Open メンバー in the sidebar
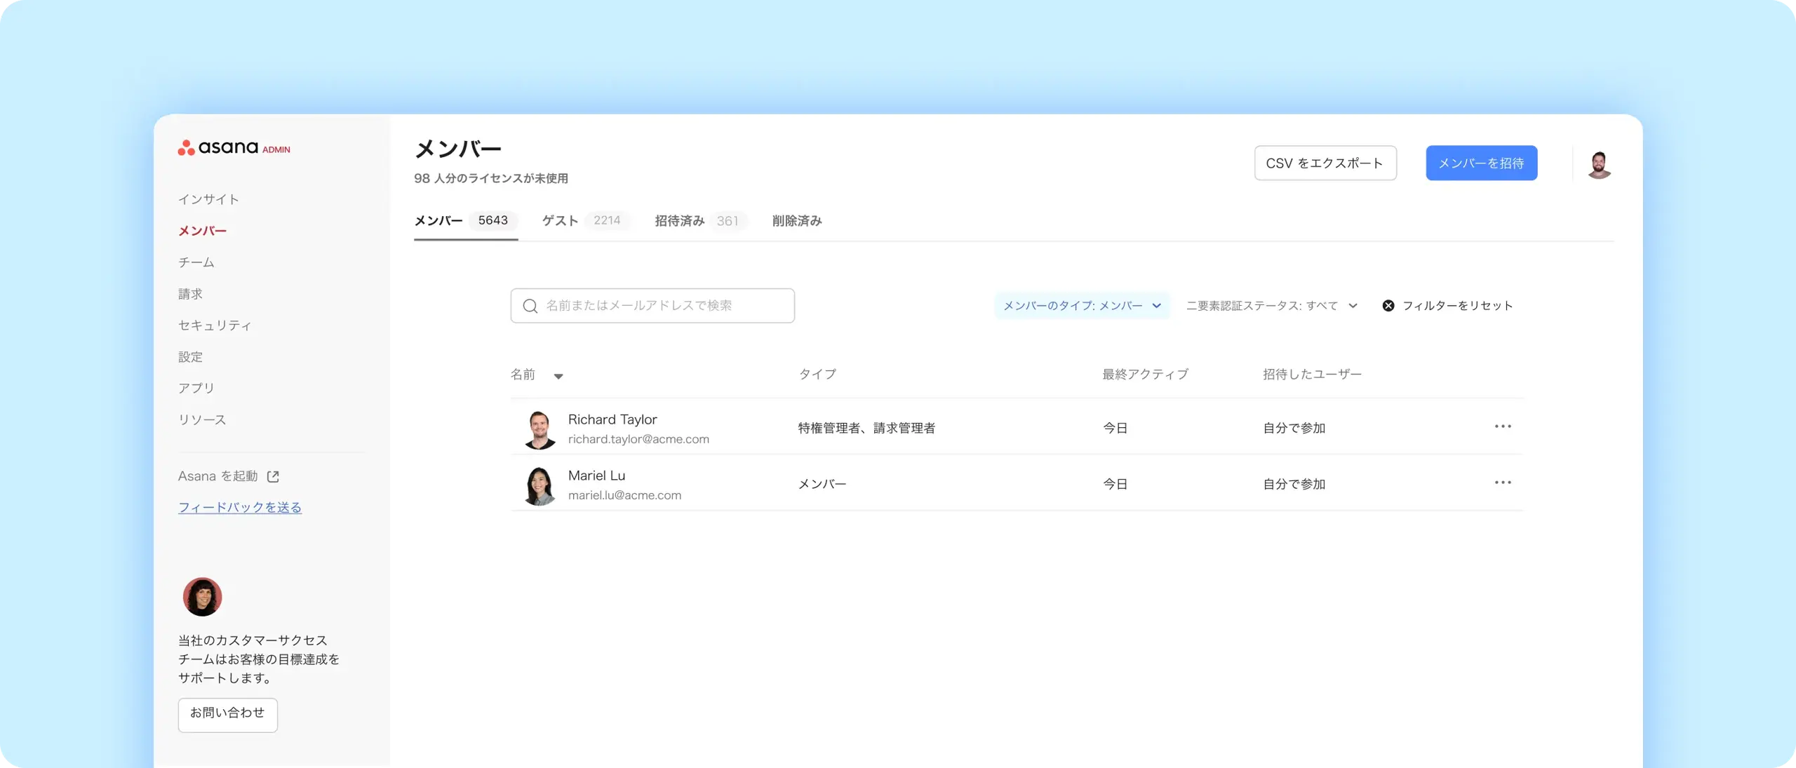The image size is (1796, 768). point(202,231)
